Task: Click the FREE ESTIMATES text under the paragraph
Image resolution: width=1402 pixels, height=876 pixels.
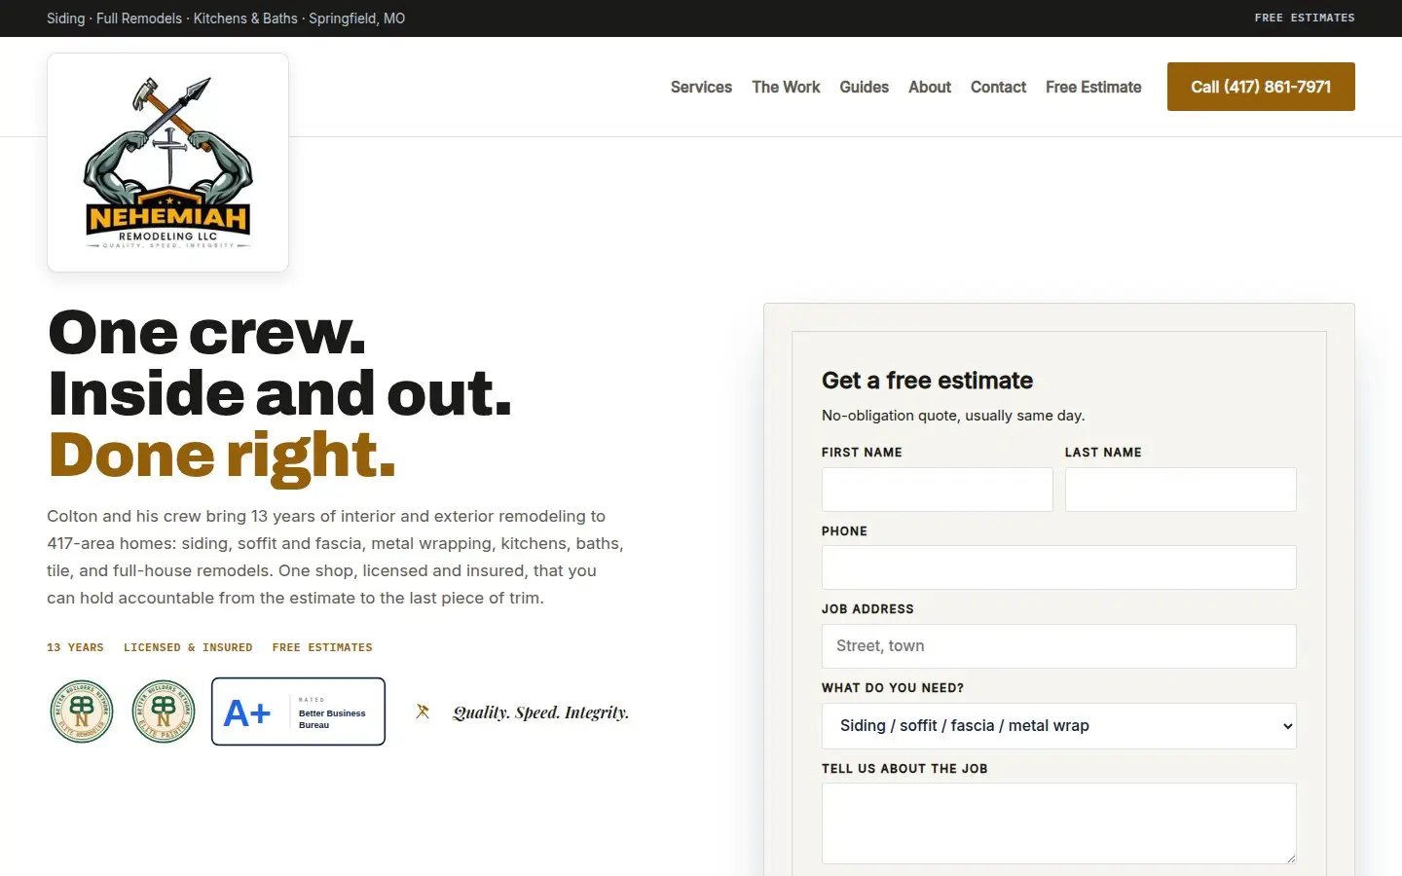Action: point(322,647)
